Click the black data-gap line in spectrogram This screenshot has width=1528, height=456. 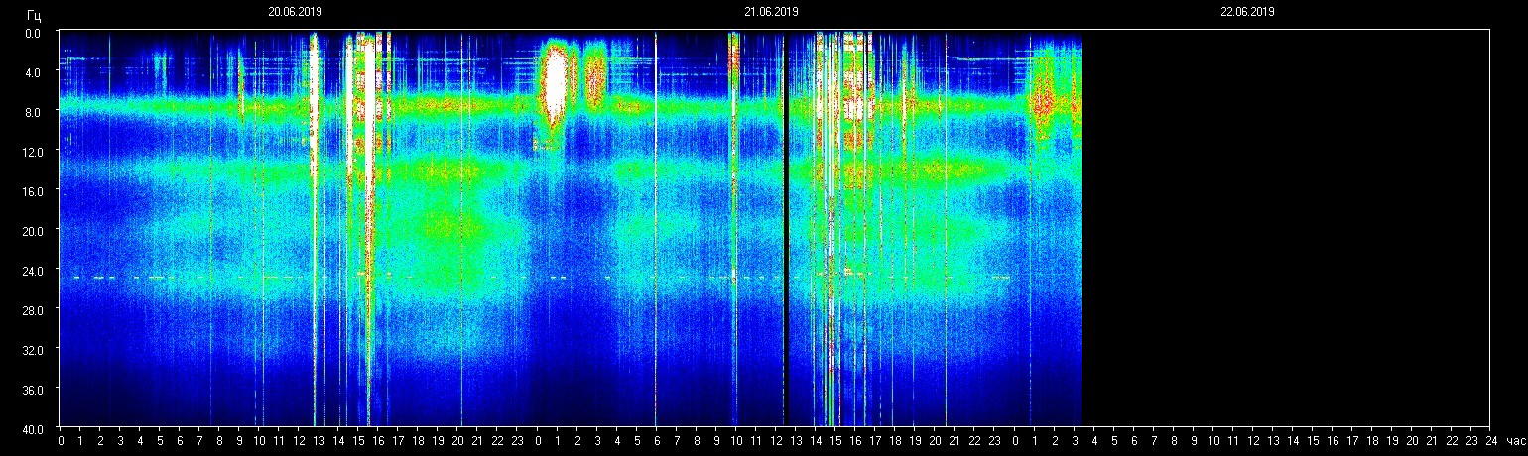point(785,228)
